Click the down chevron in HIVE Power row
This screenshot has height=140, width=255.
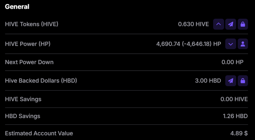231,44
